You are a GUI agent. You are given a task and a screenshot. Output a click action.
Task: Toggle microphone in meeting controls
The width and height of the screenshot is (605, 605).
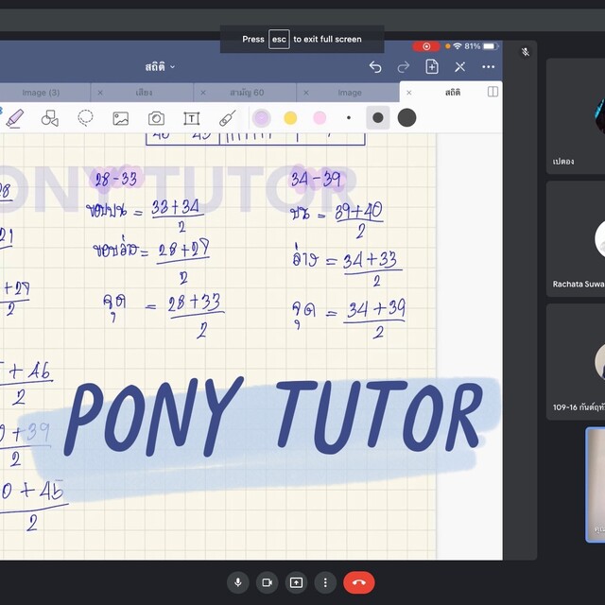click(238, 582)
